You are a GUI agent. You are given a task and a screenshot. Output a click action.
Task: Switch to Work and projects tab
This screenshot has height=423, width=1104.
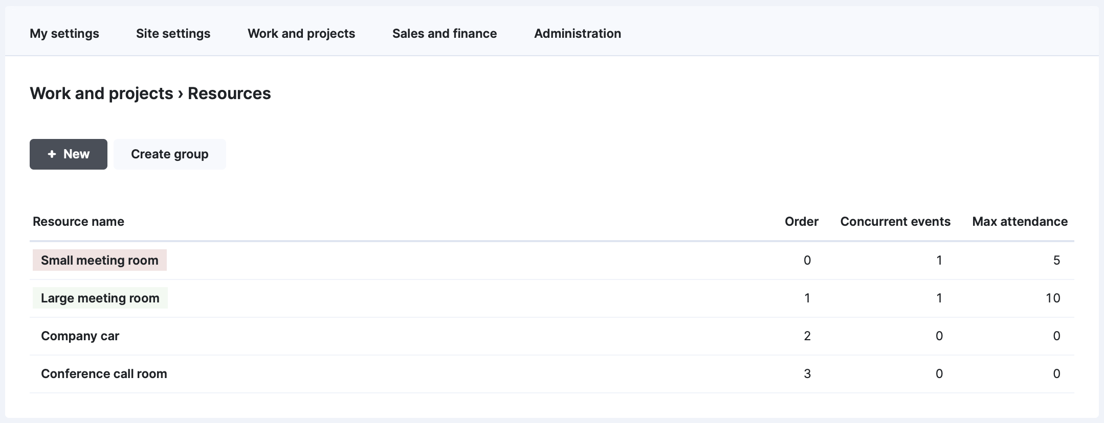pos(301,34)
